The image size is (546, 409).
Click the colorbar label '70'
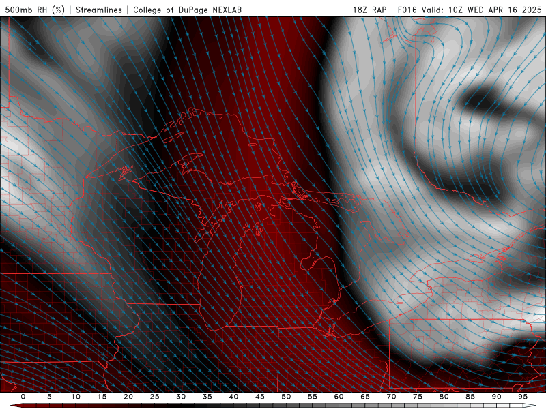[x=391, y=397]
